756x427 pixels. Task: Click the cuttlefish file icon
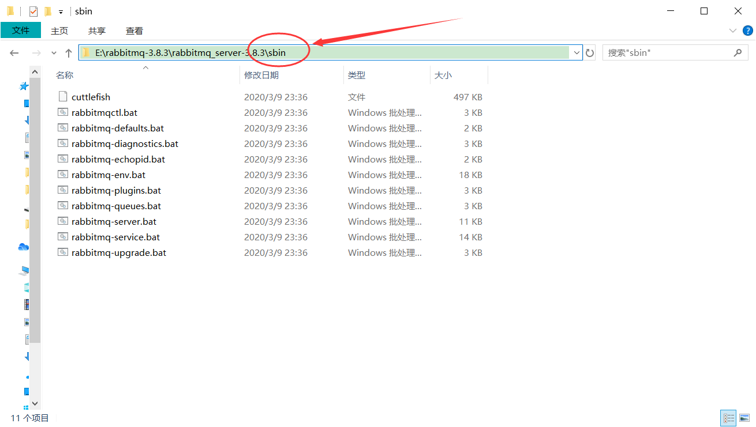[x=63, y=97]
